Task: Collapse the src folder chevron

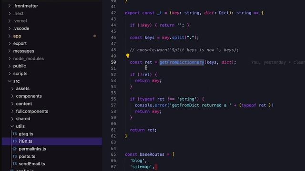Action: pos(10,81)
